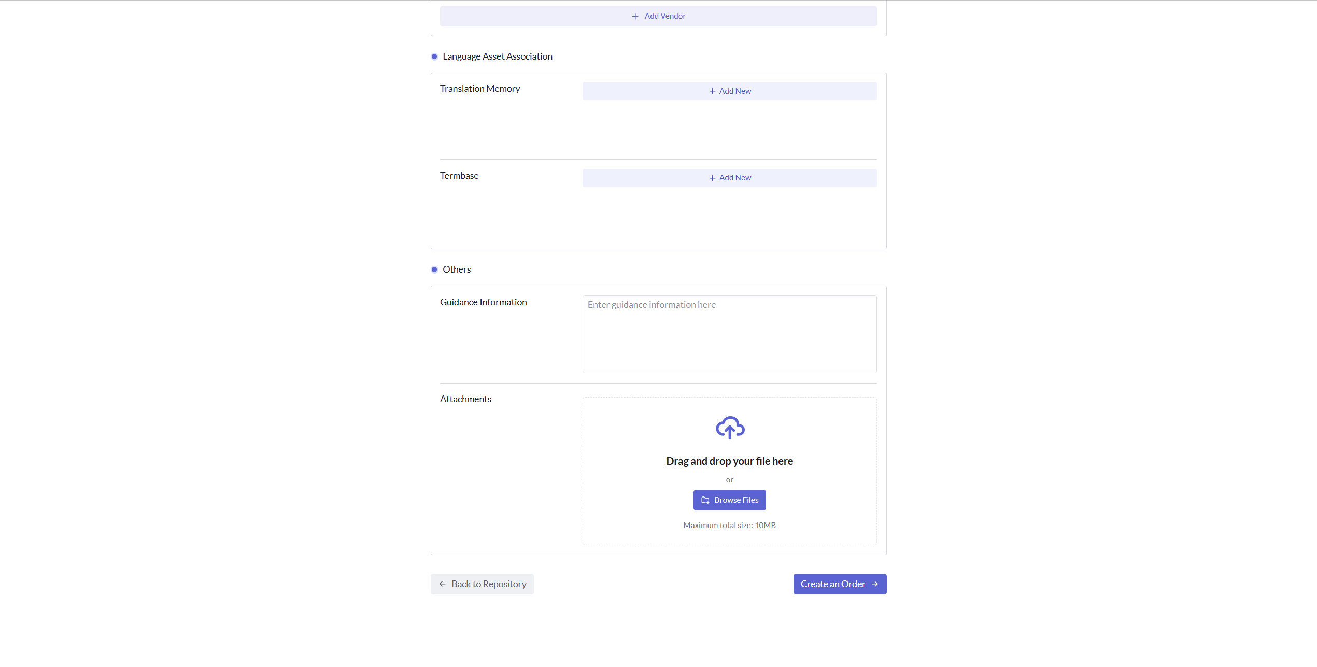1317x667 pixels.
Task: Expand Termbase with Add New
Action: tap(729, 178)
